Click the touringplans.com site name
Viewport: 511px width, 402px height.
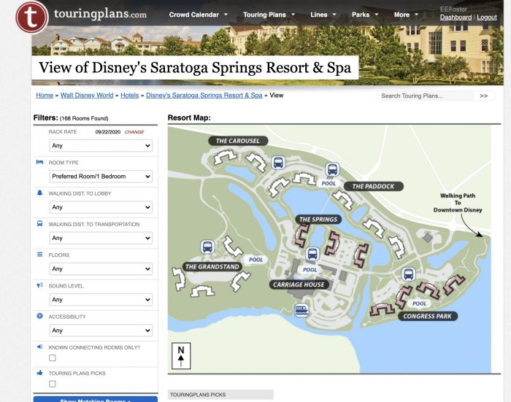(100, 14)
